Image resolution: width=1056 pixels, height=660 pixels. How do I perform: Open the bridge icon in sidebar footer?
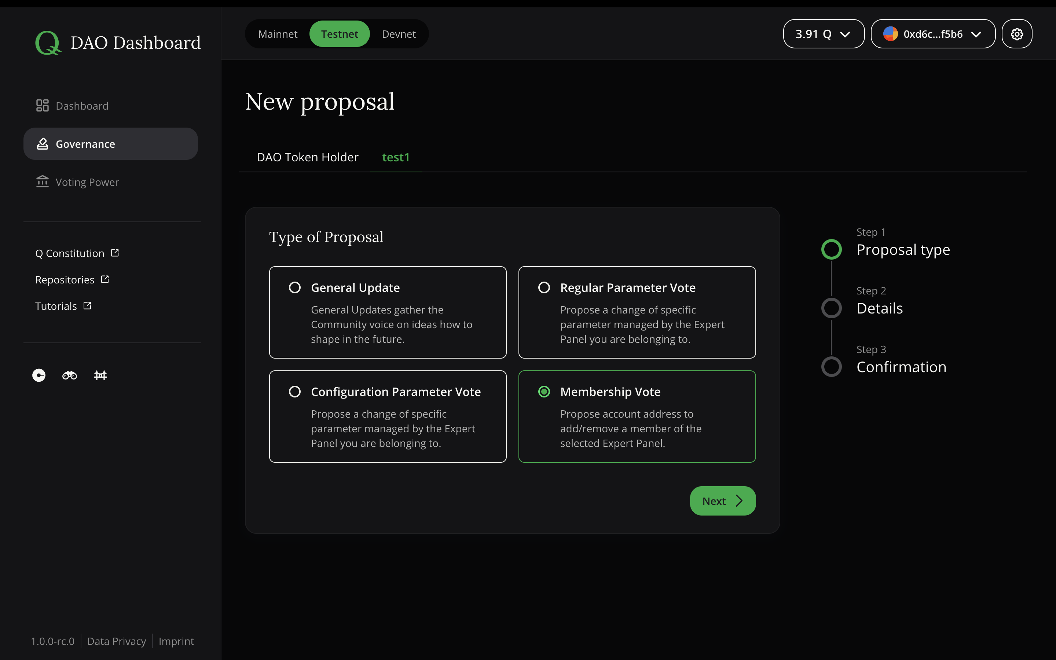pos(100,375)
